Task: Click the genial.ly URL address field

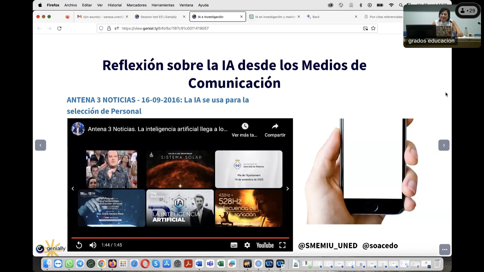Action: (237, 28)
